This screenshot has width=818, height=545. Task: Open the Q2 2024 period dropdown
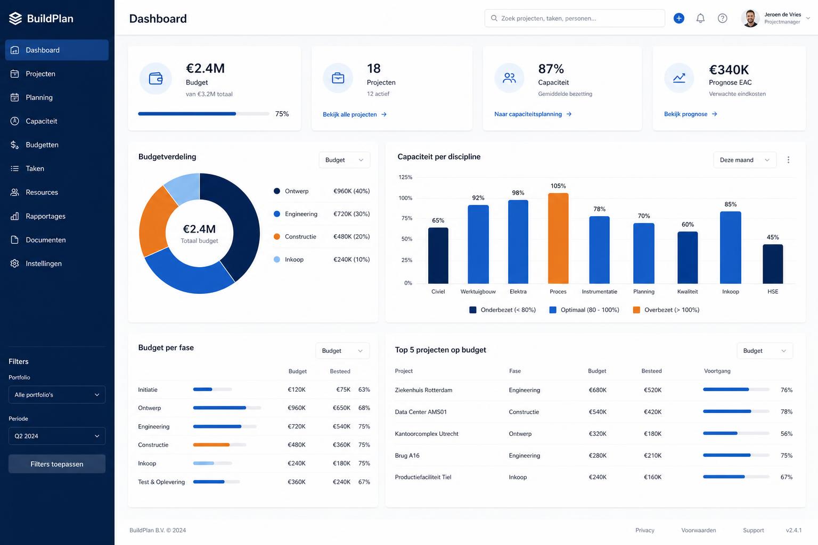click(57, 436)
